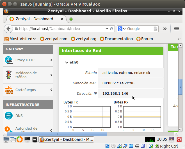Screen dimensions: 185x149
Task: Open a new tab with the plus icon
Action: click(x=71, y=19)
